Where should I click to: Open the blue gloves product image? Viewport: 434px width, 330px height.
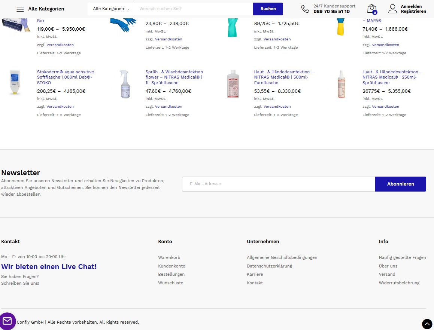tap(124, 25)
